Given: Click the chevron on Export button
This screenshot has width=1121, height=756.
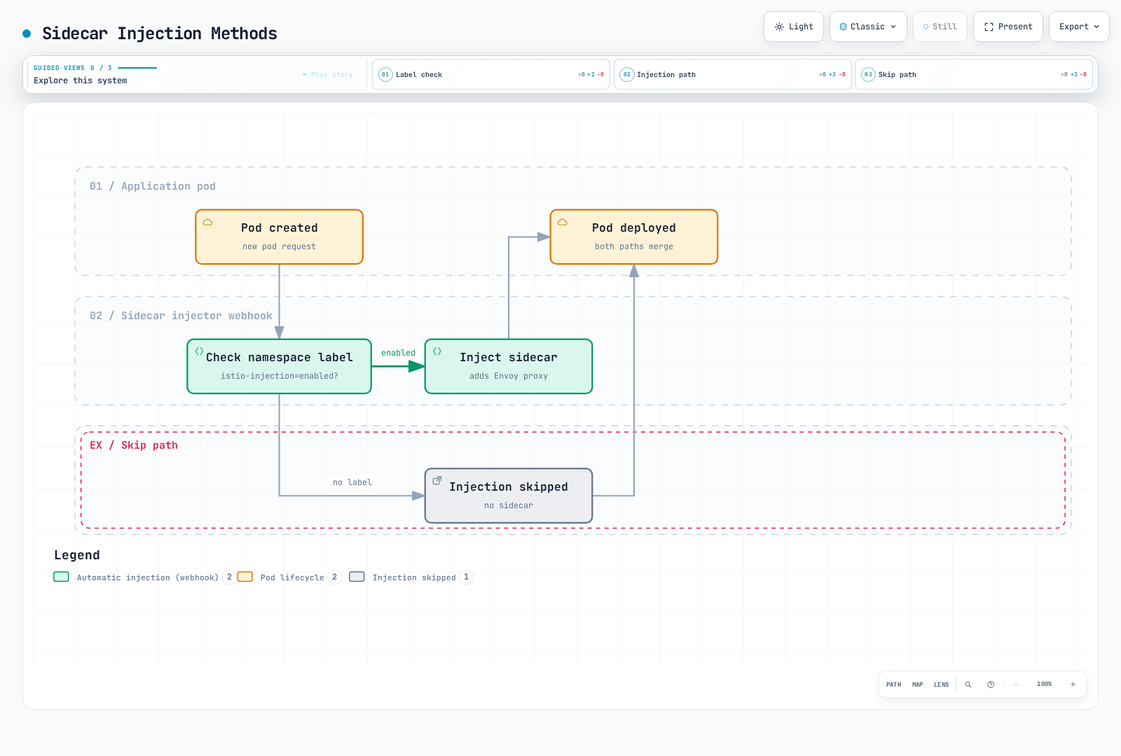Looking at the screenshot, I should 1096,27.
